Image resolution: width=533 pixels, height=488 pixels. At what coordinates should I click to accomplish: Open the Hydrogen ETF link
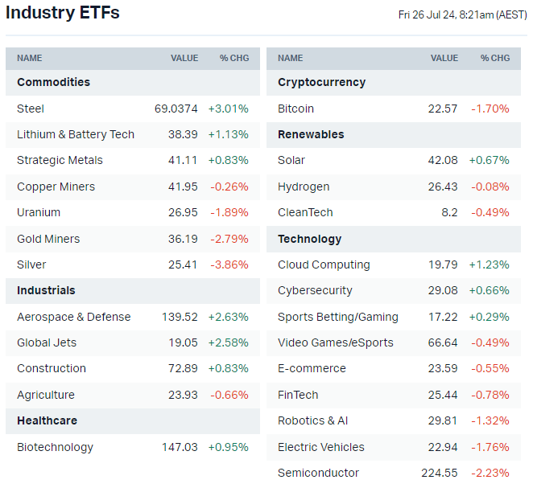point(304,187)
